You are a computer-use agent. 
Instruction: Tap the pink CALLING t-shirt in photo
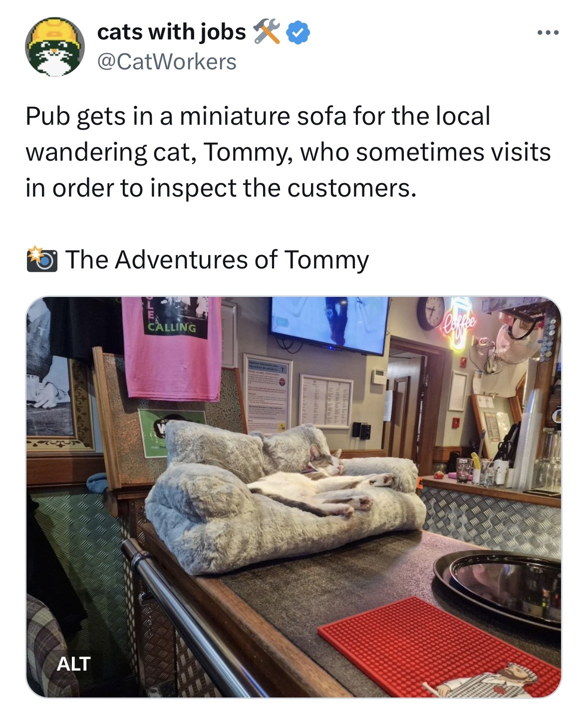click(x=172, y=348)
